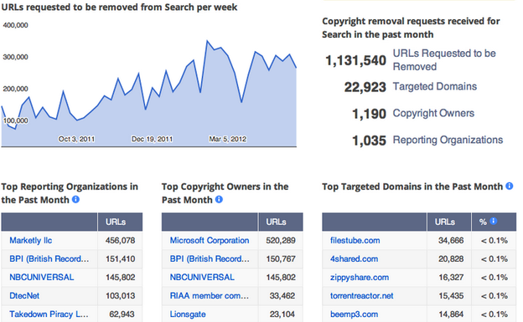The image size is (523, 322).
Task: Open the filestube.com link
Action: [x=355, y=240]
